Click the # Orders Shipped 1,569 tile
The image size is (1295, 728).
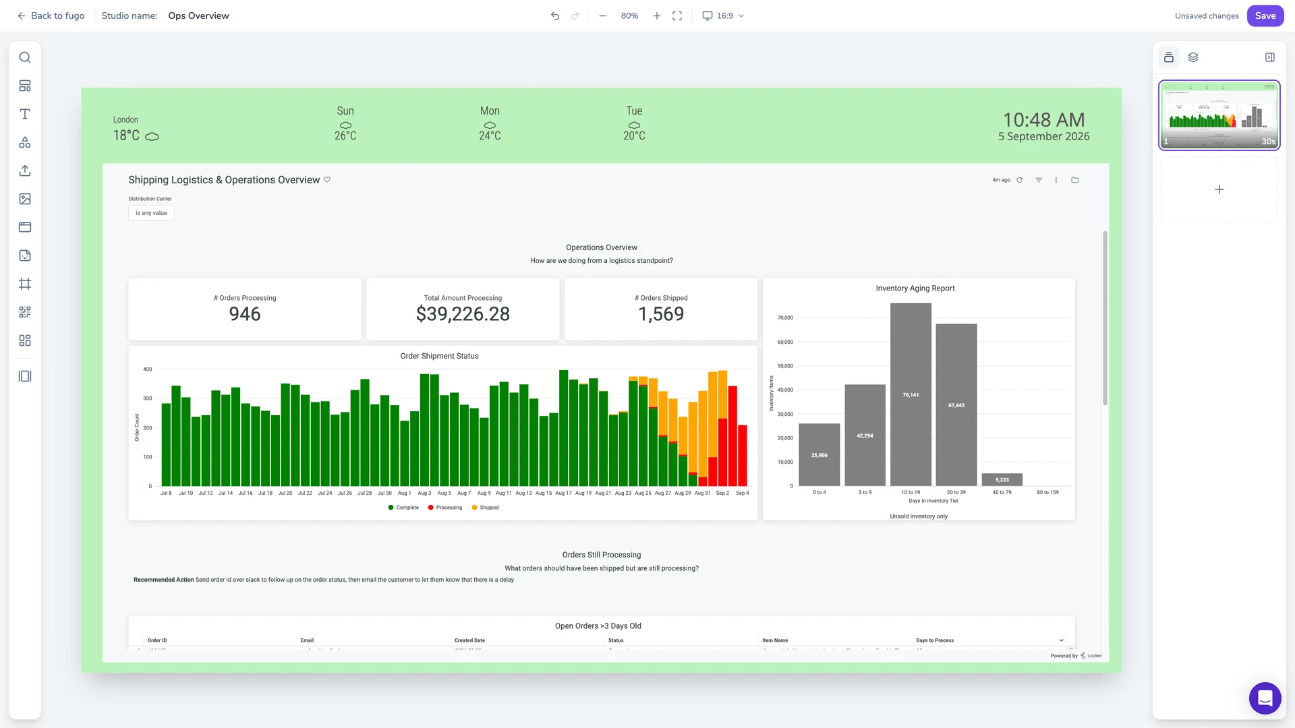coord(661,309)
